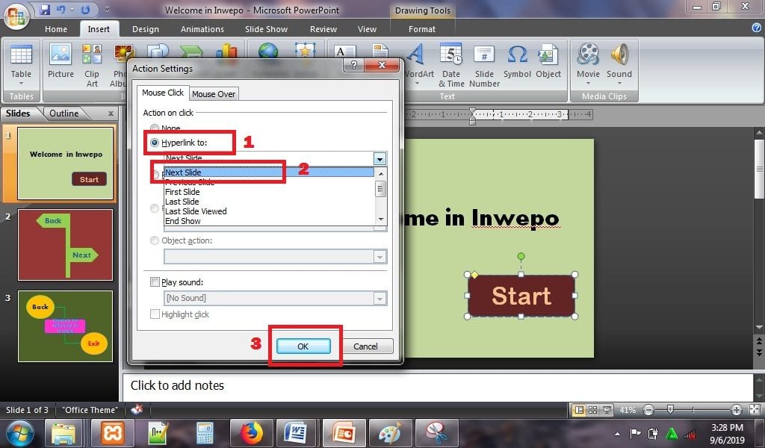Open the Office Button menu

point(16,16)
